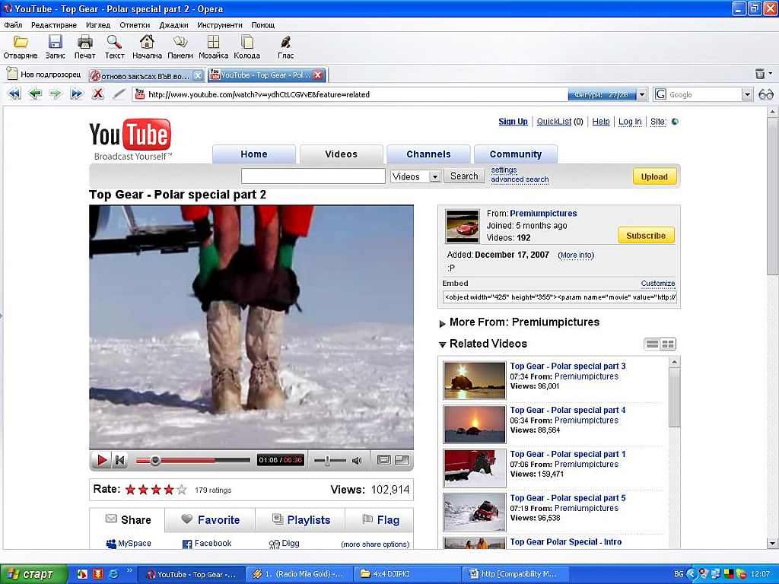
Task: Stop loading with the red X icon
Action: 98,94
